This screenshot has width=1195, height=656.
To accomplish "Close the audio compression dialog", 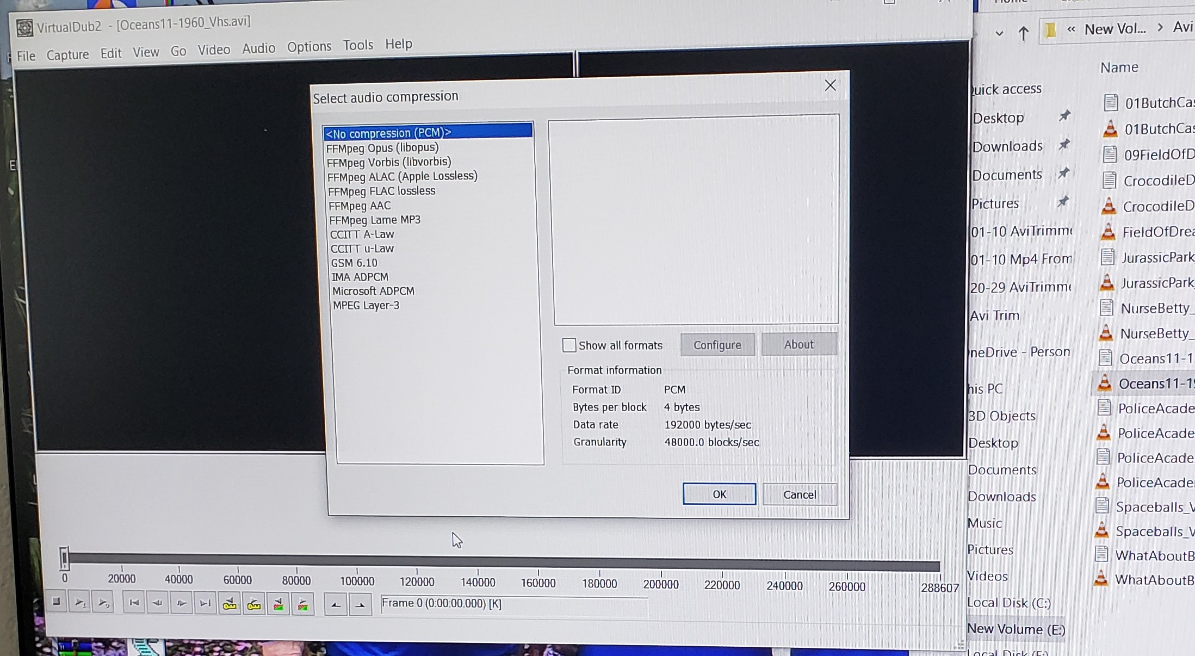I will [x=830, y=85].
